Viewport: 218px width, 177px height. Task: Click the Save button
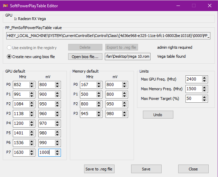click(146, 169)
